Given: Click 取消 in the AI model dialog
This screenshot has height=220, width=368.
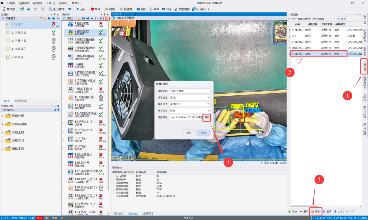Looking at the screenshot, I should point(204,133).
